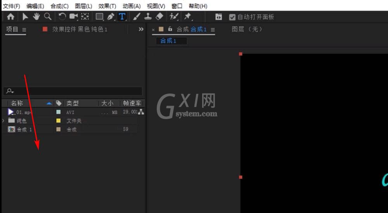The width and height of the screenshot is (388, 213).
Task: Click the 01.mp4 footage file icon
Action: pyautogui.click(x=11, y=112)
